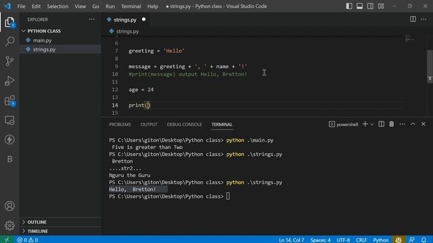Open the Search view icon
This screenshot has width=433, height=243.
(x=9, y=41)
